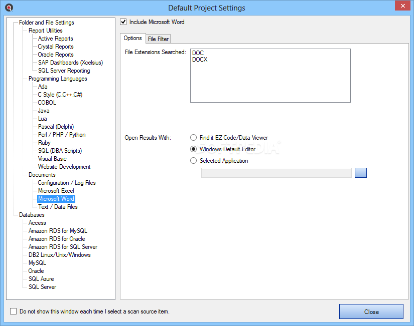The height and width of the screenshot is (326, 414).
Task: Click the browse ellipsis button
Action: click(x=361, y=173)
